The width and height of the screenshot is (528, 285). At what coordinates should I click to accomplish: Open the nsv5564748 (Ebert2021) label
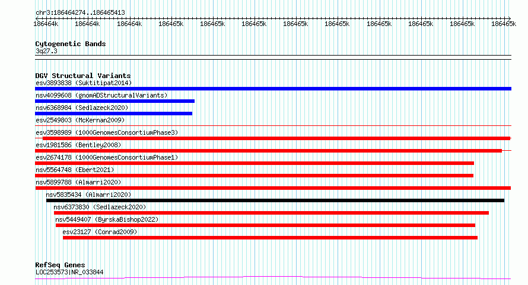(x=75, y=170)
